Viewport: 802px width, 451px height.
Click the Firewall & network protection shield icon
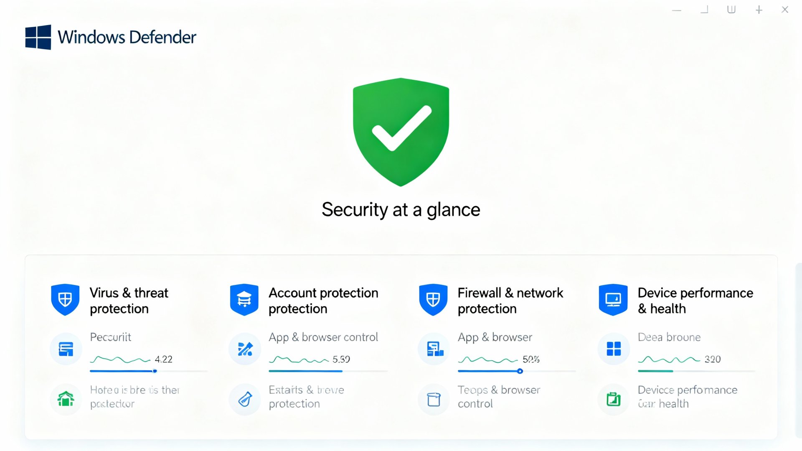pos(433,299)
